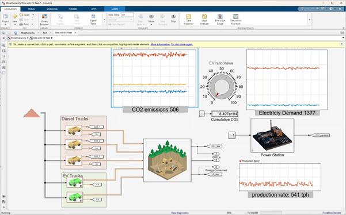346x215 pixels.
Task: Click the Production tph scope plot
Action: (x=280, y=177)
